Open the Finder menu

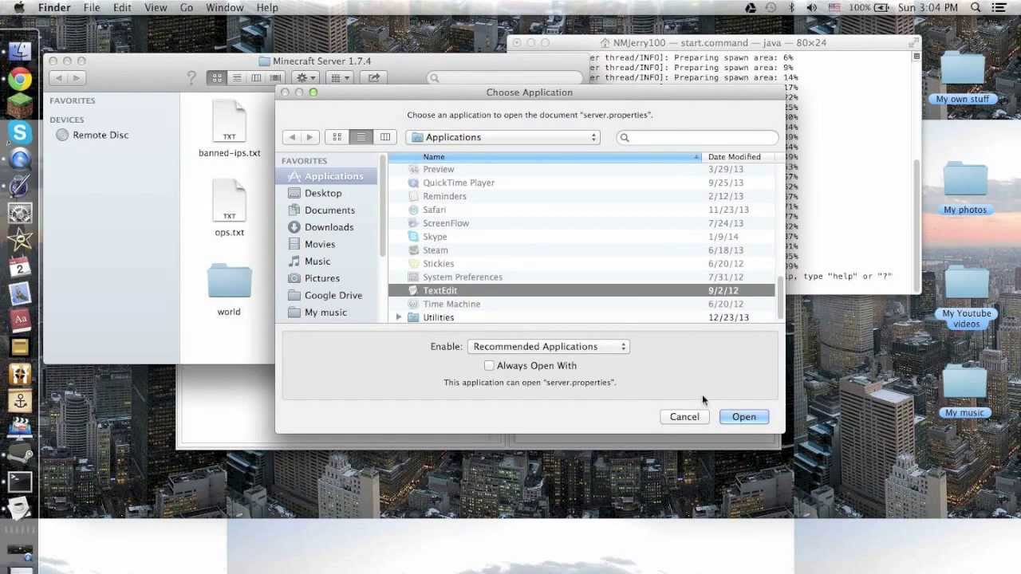[54, 8]
